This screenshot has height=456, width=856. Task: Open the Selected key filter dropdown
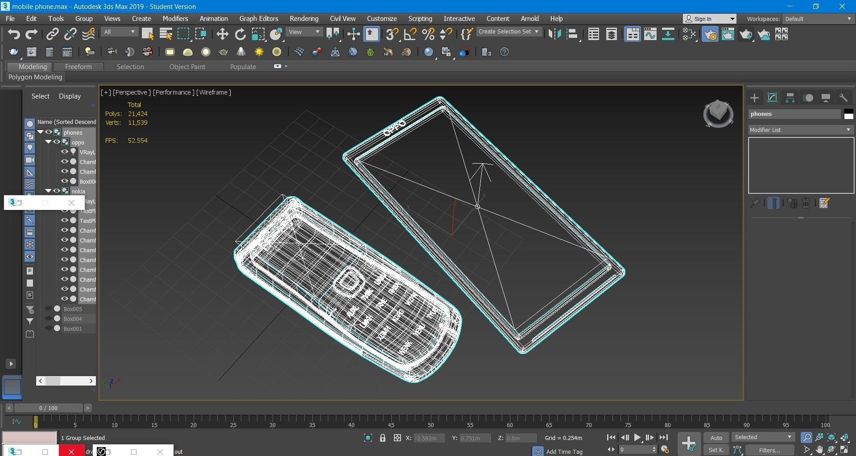763,437
